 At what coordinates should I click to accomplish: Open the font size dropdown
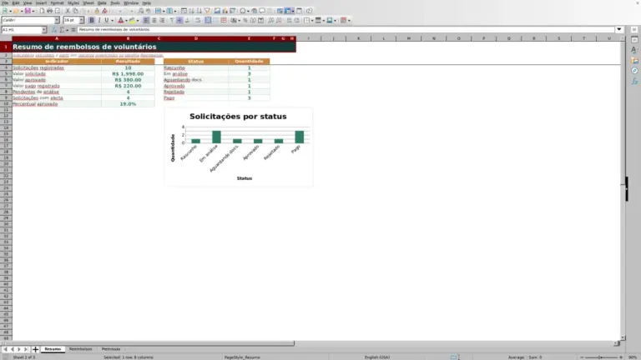point(81,20)
